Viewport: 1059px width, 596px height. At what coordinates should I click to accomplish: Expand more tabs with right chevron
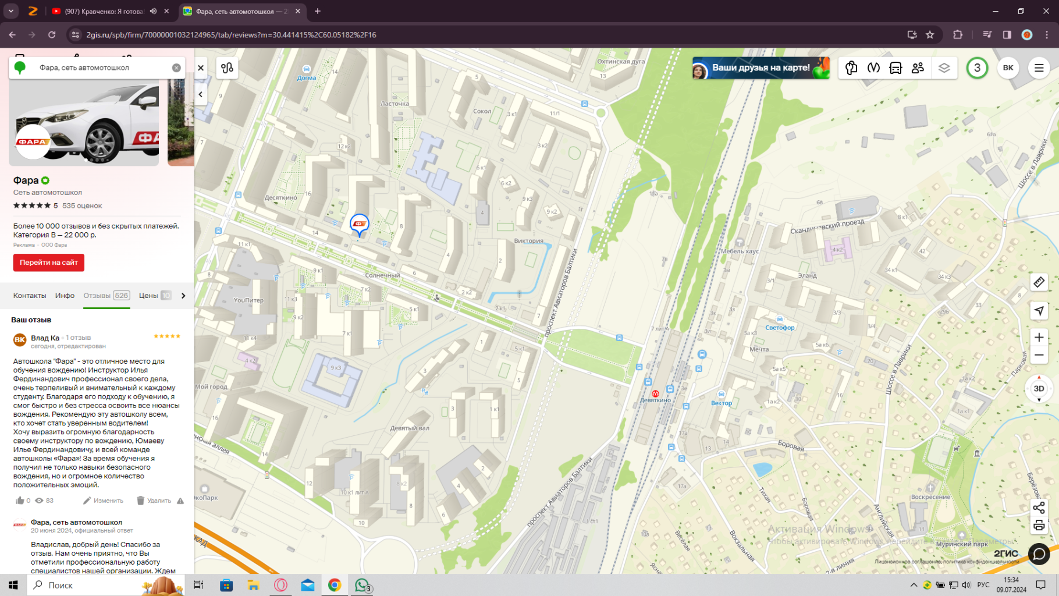[x=183, y=296]
